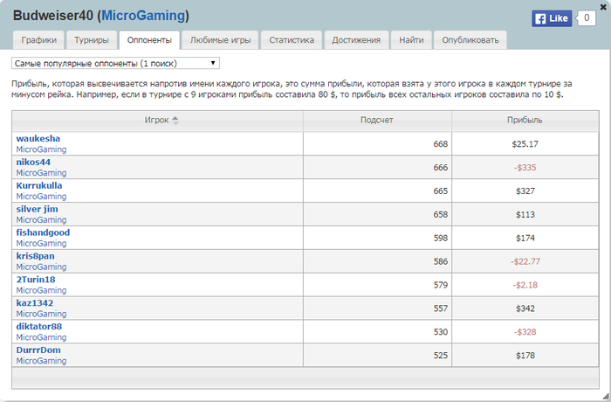Click the count value 666

440,168
